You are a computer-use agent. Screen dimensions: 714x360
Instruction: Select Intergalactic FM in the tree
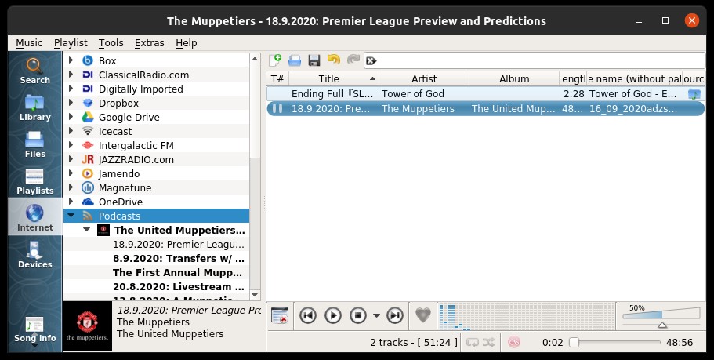tap(136, 145)
